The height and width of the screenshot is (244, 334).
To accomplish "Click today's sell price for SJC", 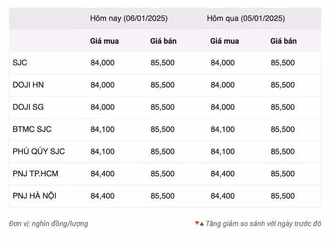I will pyautogui.click(x=163, y=63).
